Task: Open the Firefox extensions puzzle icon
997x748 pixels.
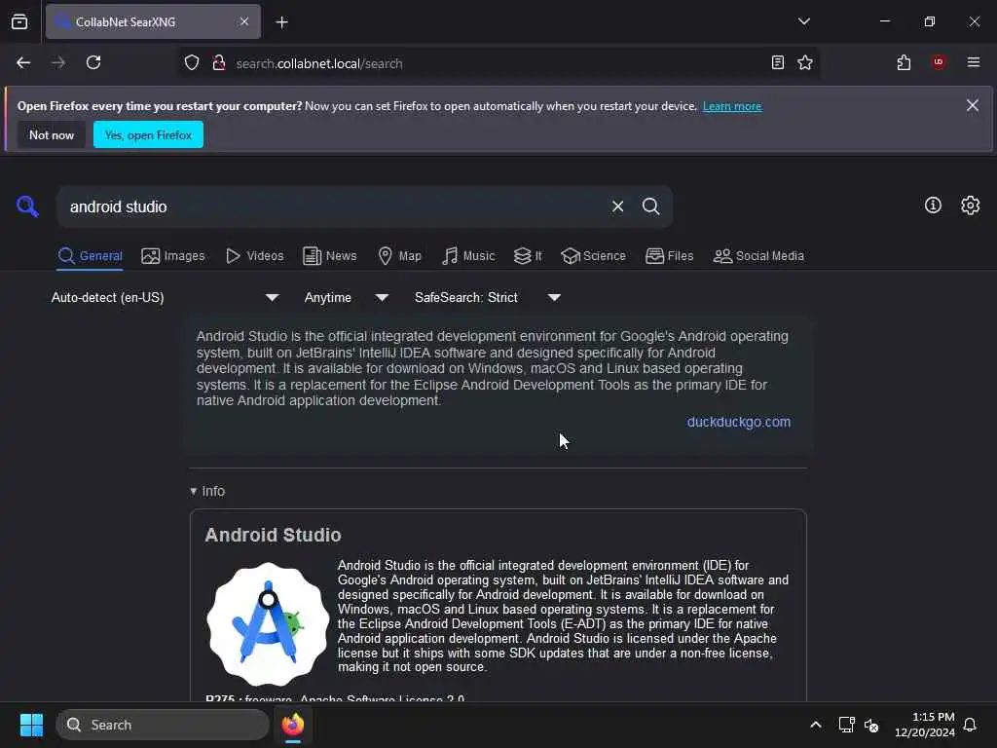Action: tap(904, 62)
